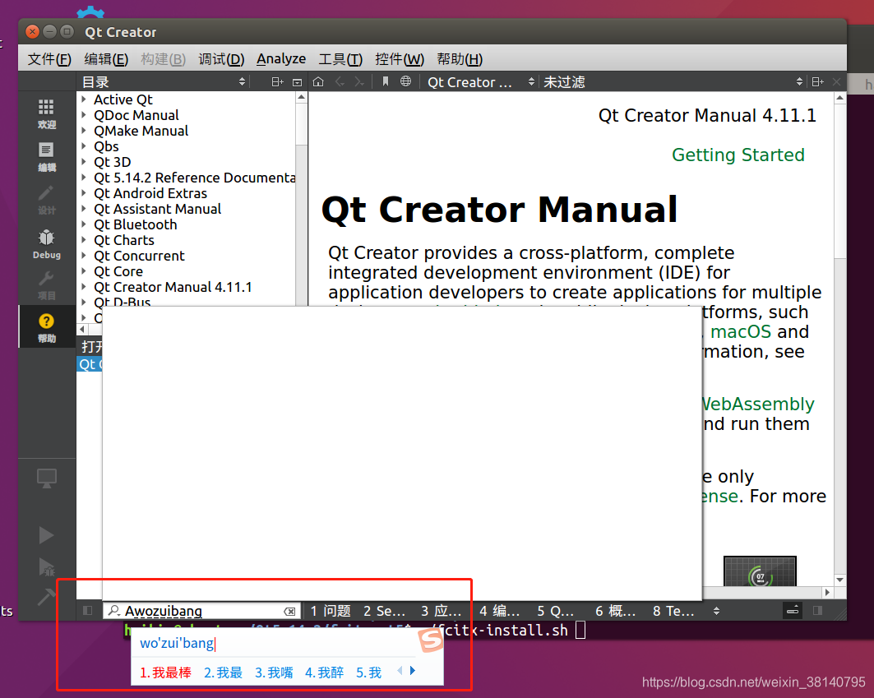The width and height of the screenshot is (874, 698).
Task: Show next IME candidates page arrow
Action: (413, 670)
